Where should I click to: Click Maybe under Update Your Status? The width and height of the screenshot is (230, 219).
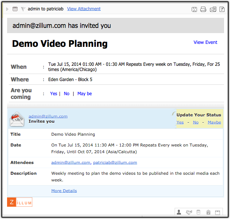[x=214, y=122]
